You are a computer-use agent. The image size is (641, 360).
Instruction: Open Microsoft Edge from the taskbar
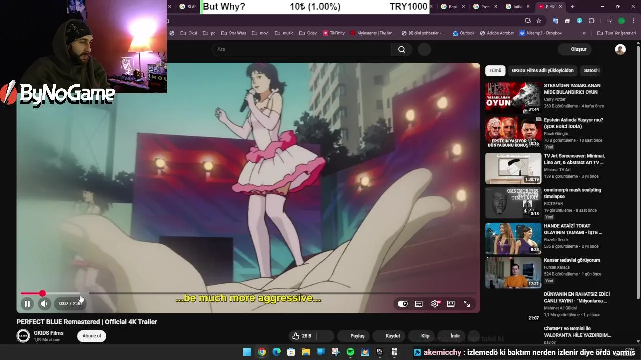tap(276, 352)
